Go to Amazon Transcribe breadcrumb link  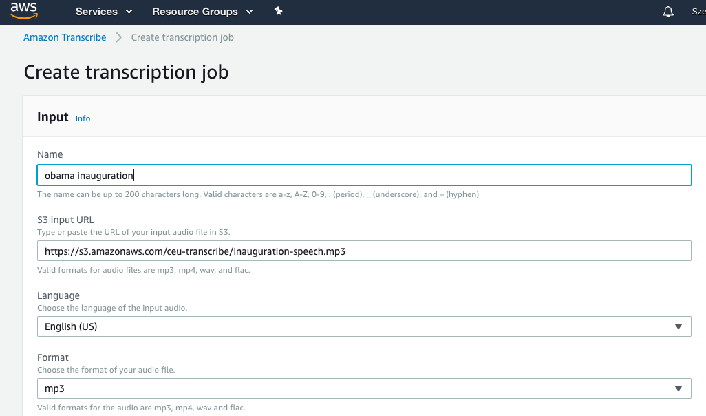[x=65, y=37]
